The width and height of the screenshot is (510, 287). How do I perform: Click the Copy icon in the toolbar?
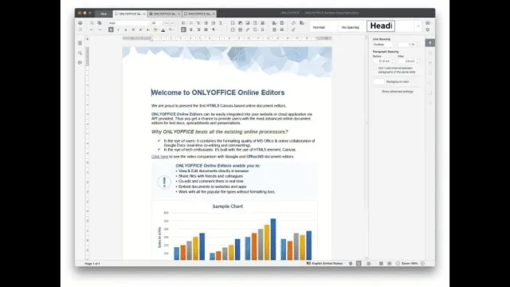point(92,23)
